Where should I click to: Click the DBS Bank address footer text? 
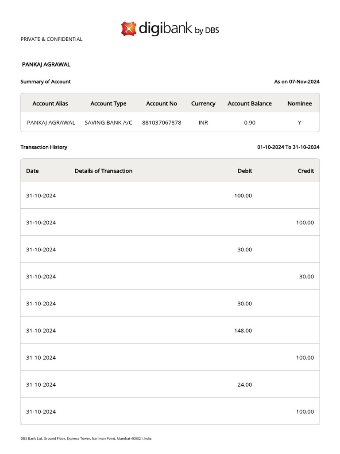(86, 438)
